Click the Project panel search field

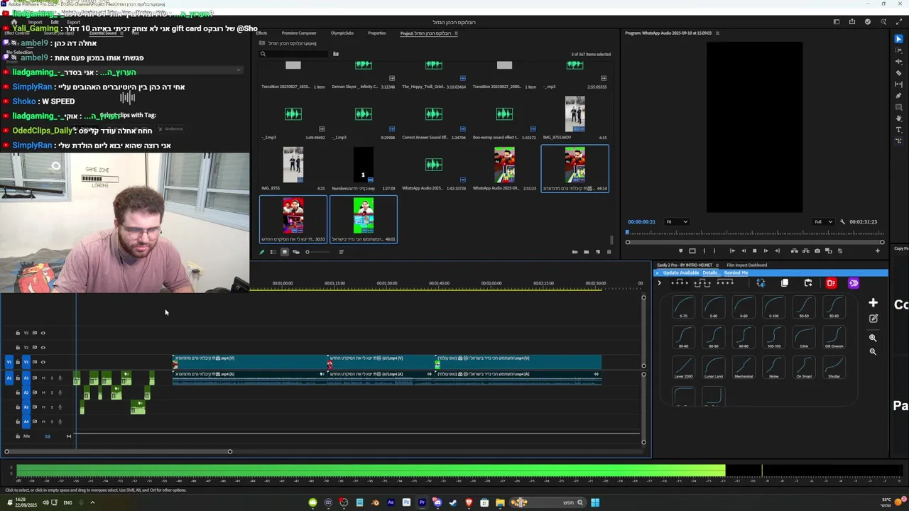(295, 54)
